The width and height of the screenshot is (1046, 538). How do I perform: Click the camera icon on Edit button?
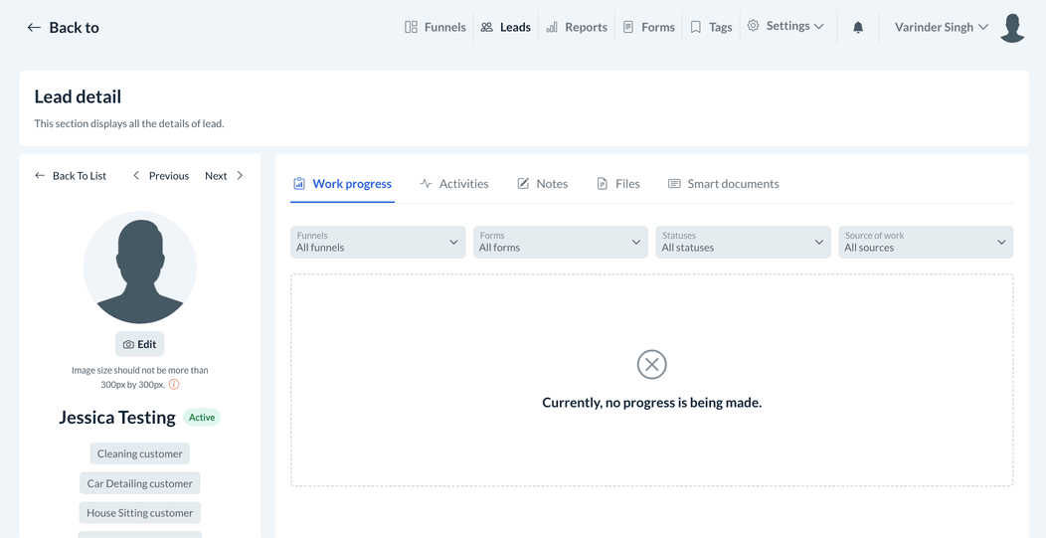tap(128, 345)
